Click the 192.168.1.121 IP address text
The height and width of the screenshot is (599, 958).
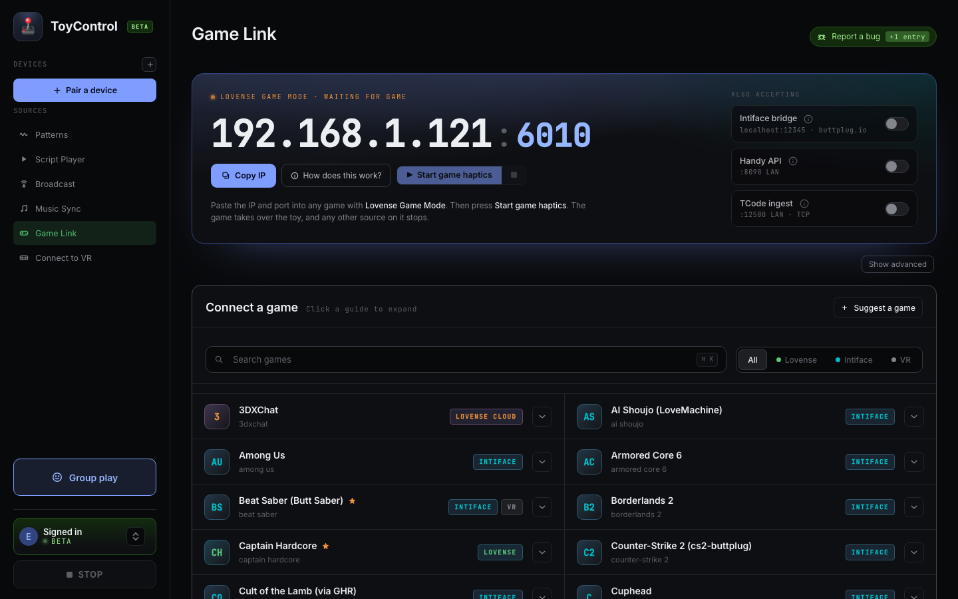(351, 134)
